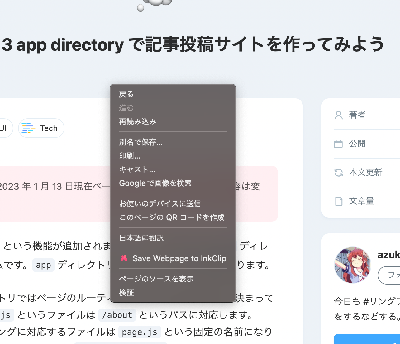Choose 検証 to inspect the page

126,293
